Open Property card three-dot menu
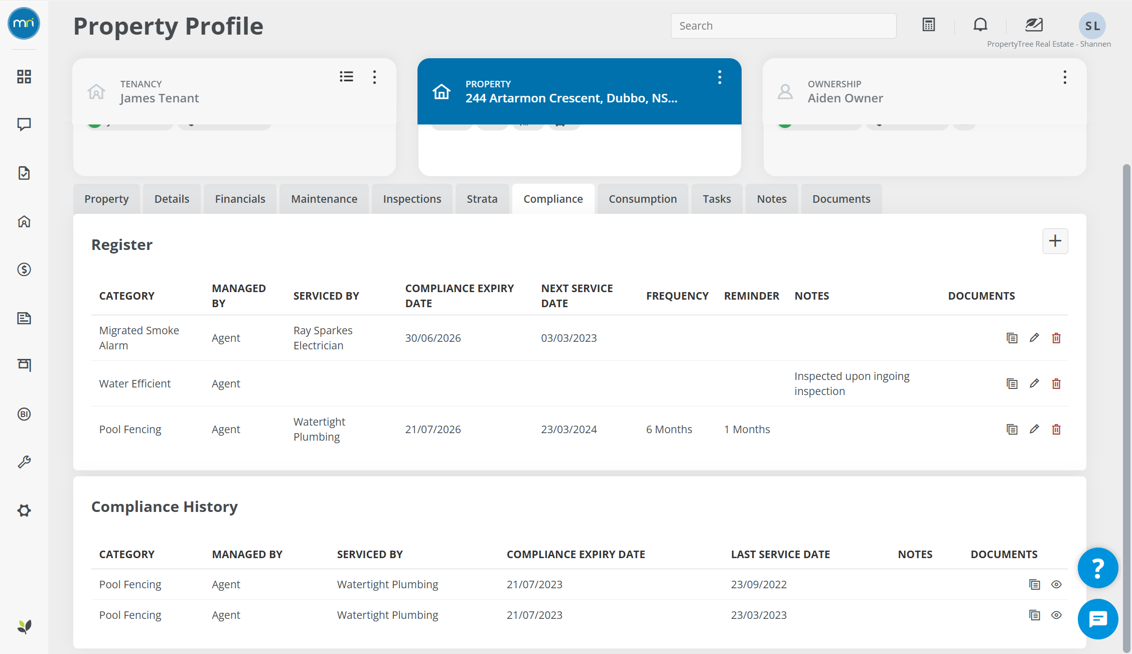1132x654 pixels. tap(720, 77)
